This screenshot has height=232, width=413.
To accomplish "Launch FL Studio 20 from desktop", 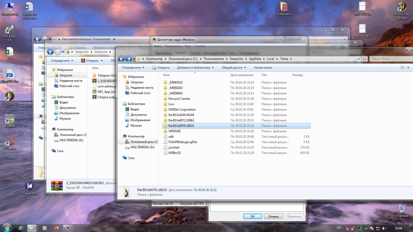I will click(x=10, y=99).
